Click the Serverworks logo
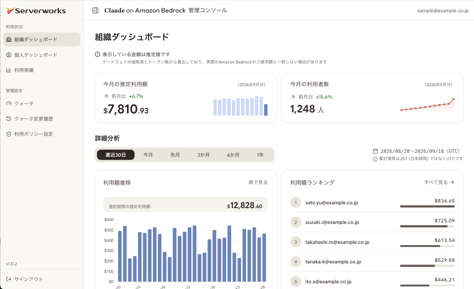This screenshot has height=289, width=474. 36,11
